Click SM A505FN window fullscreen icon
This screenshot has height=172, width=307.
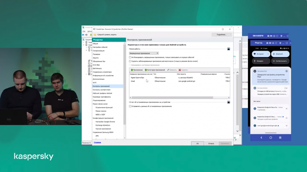[x=277, y=36]
